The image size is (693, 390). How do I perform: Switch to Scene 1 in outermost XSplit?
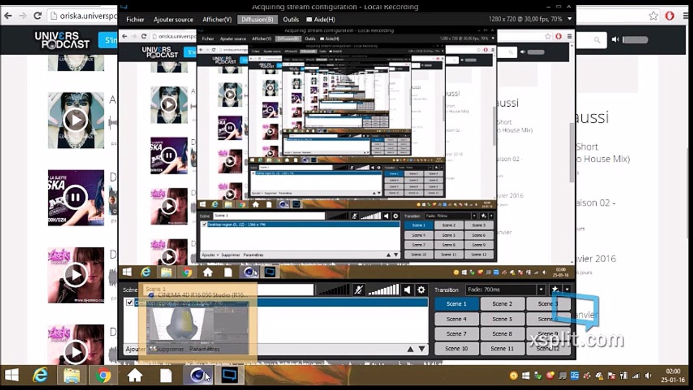(456, 304)
